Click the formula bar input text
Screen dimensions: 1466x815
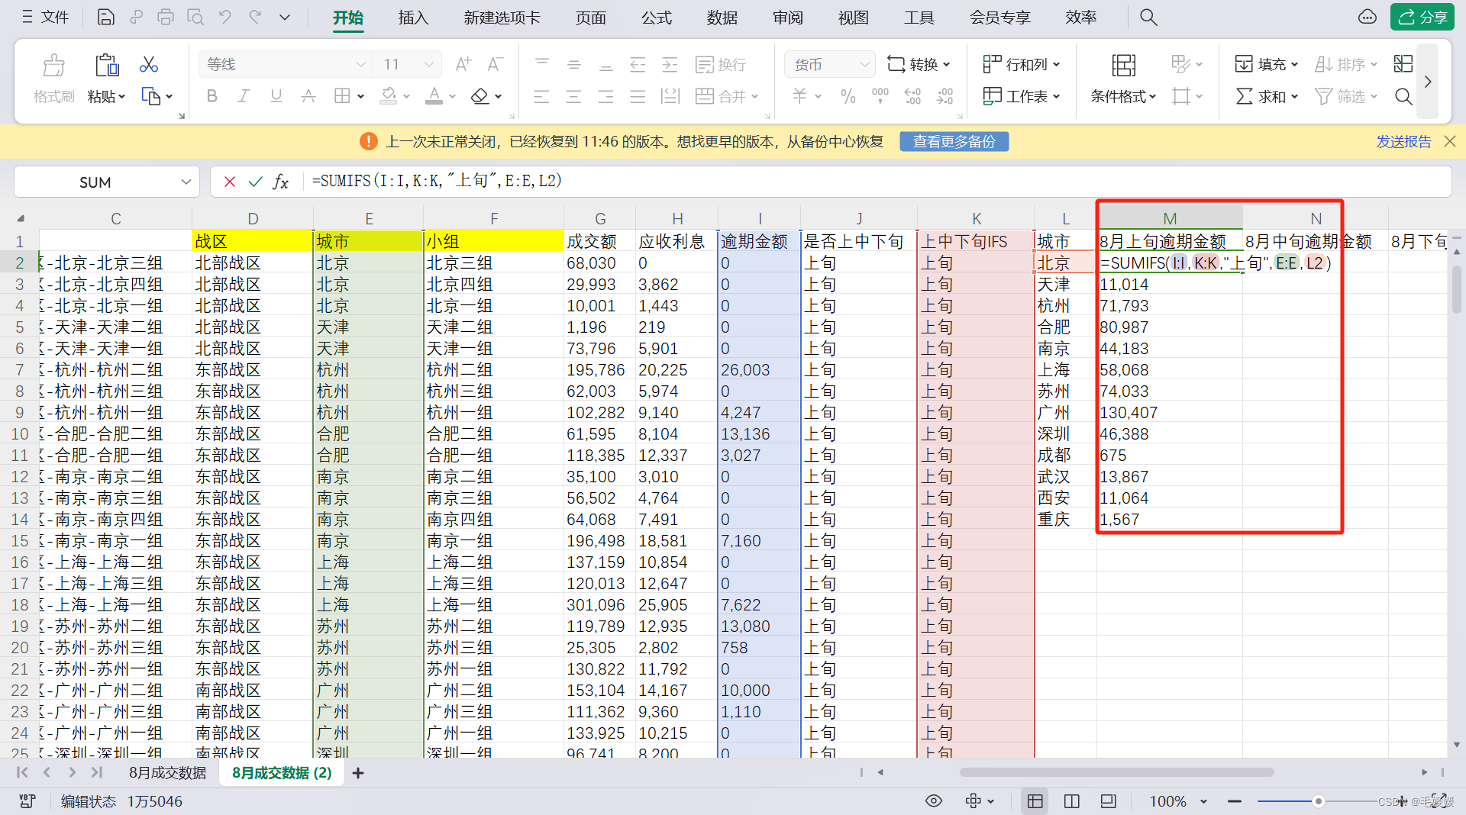(437, 181)
